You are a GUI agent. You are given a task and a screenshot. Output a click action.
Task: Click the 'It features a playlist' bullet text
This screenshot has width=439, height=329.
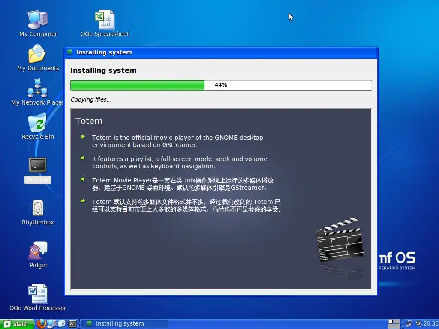tap(180, 162)
